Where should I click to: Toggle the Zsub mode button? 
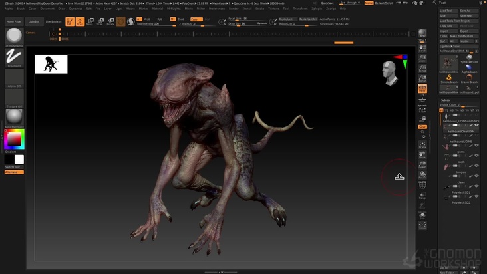pos(196,19)
